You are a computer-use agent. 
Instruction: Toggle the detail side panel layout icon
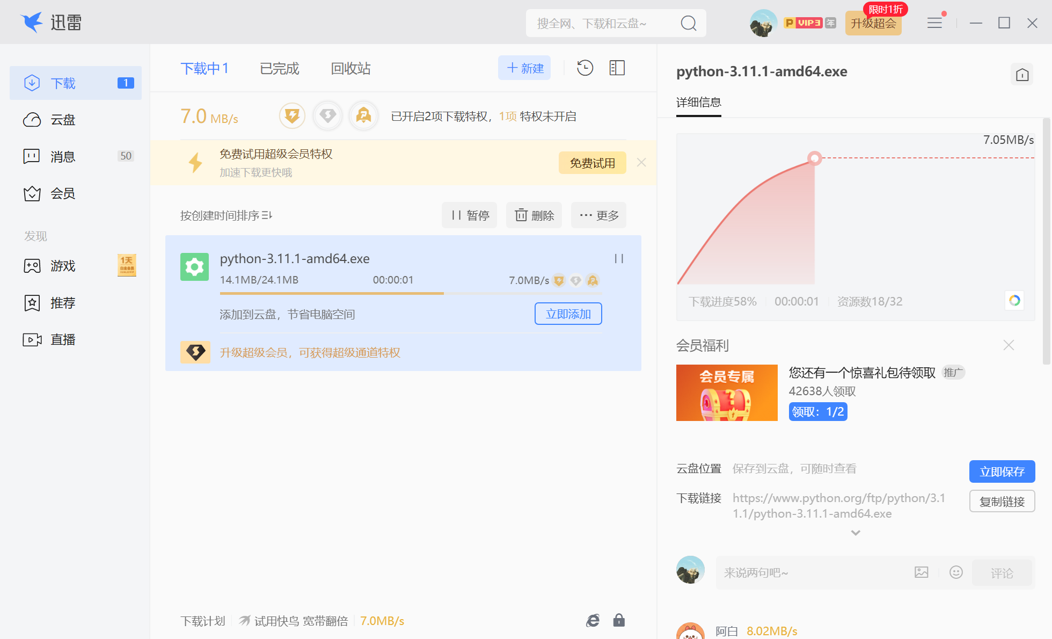coord(617,68)
